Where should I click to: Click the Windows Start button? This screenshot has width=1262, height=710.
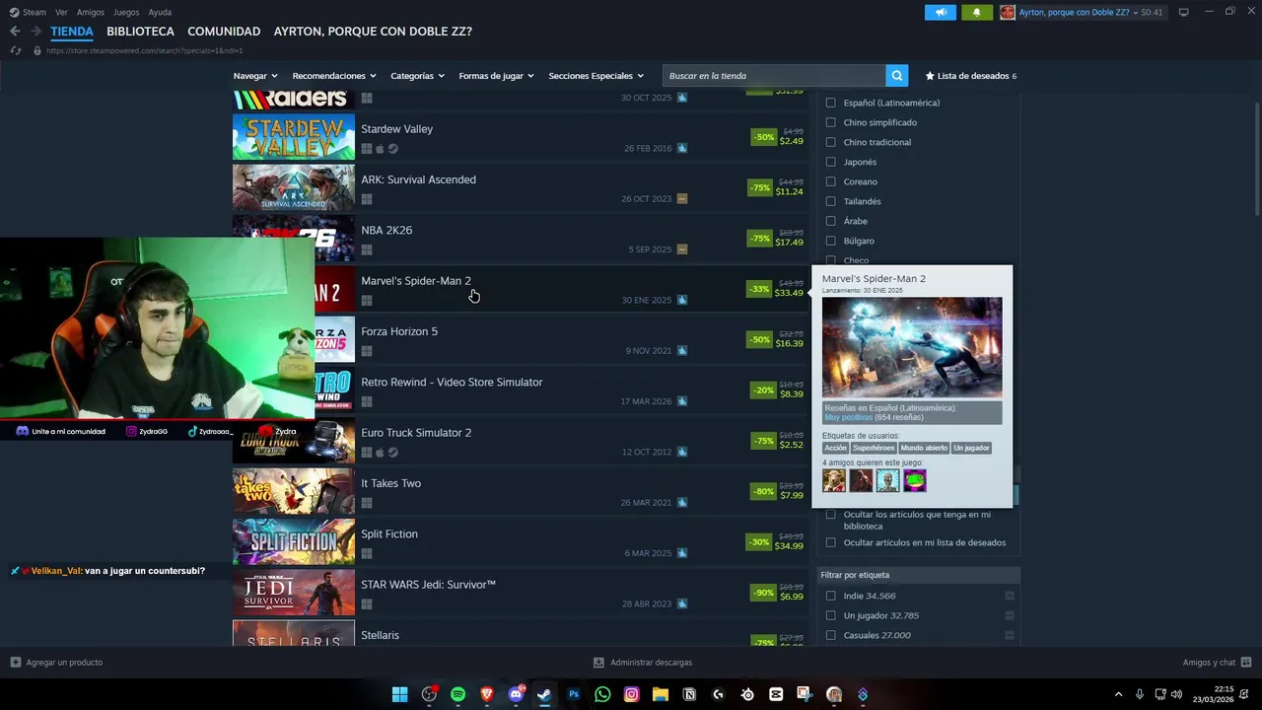(x=399, y=694)
